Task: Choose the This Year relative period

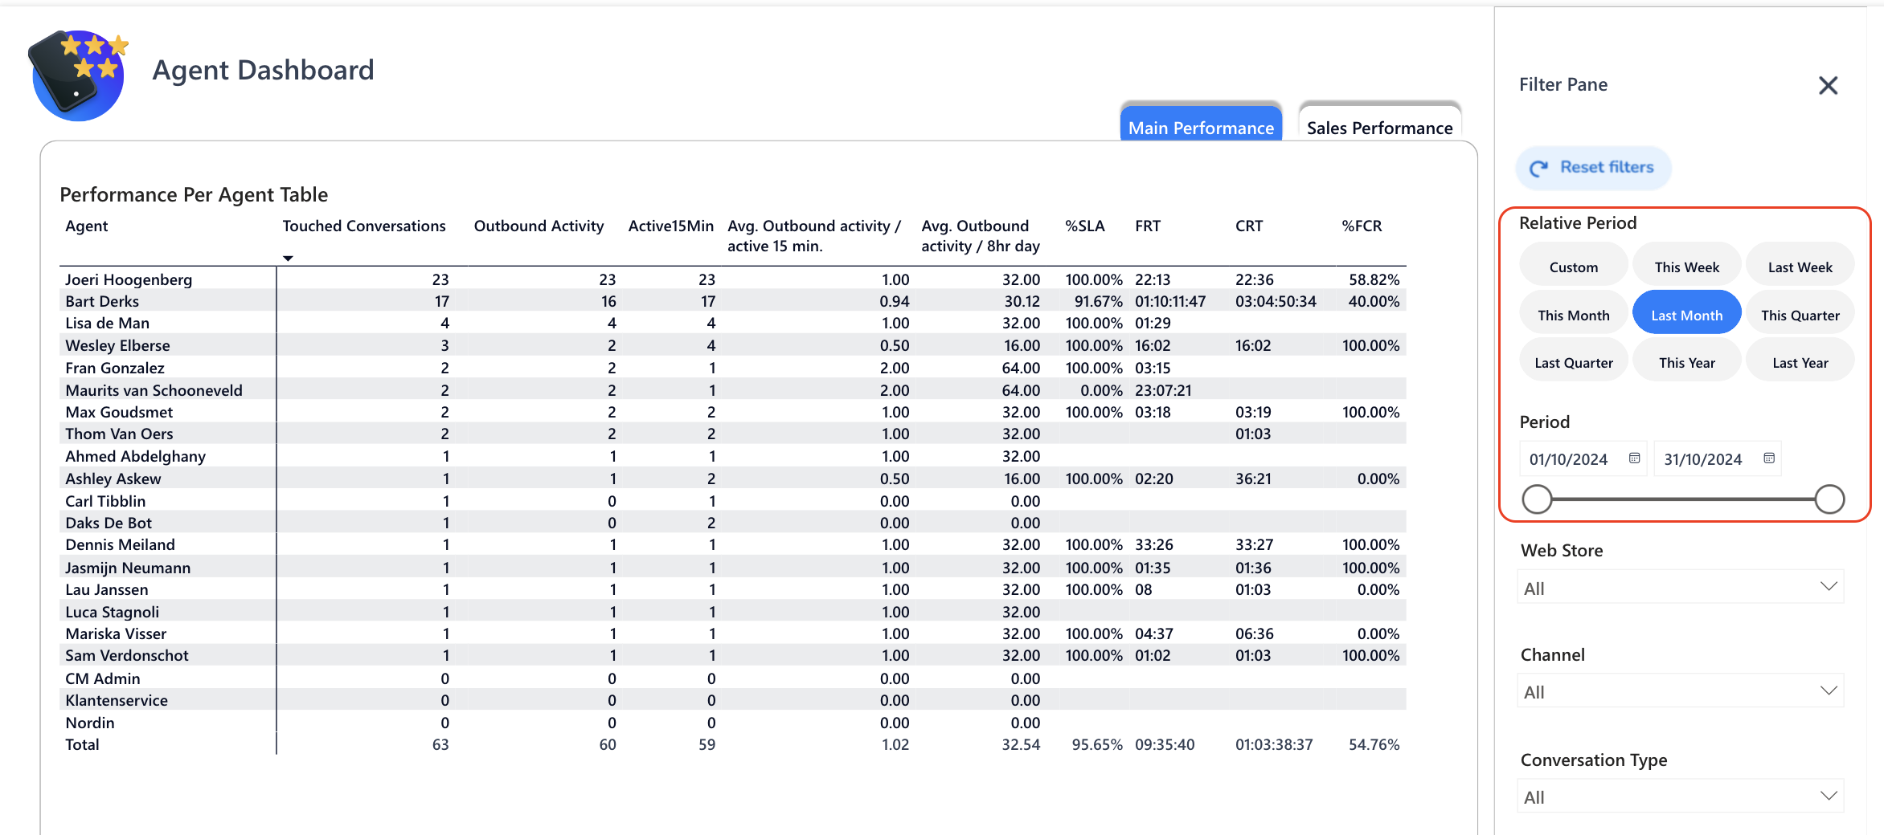Action: coord(1686,363)
